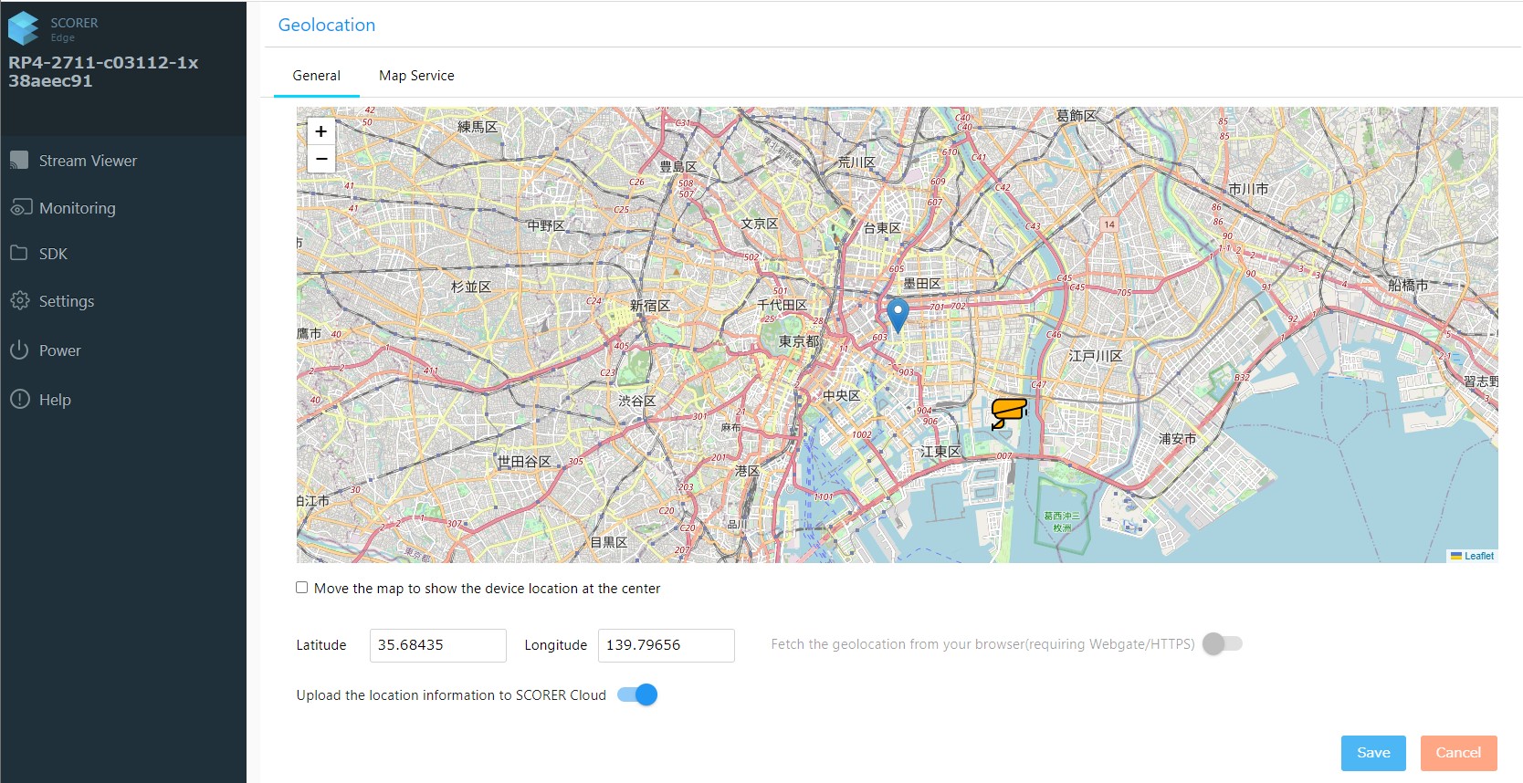Switch to the Map Service tab
Viewport: 1523px width, 783px height.
[416, 76]
